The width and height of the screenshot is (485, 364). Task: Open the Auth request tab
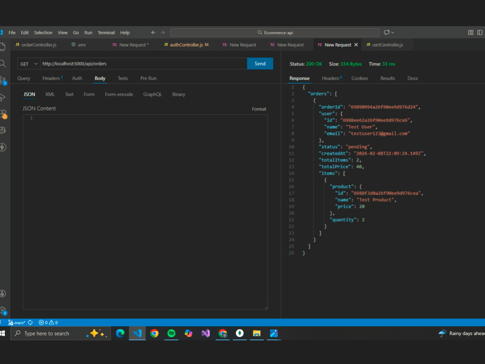pyautogui.click(x=77, y=78)
